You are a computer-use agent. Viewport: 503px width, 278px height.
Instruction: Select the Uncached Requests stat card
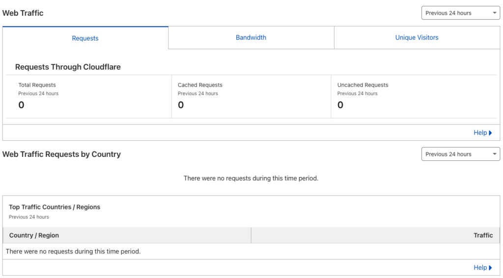[414, 97]
